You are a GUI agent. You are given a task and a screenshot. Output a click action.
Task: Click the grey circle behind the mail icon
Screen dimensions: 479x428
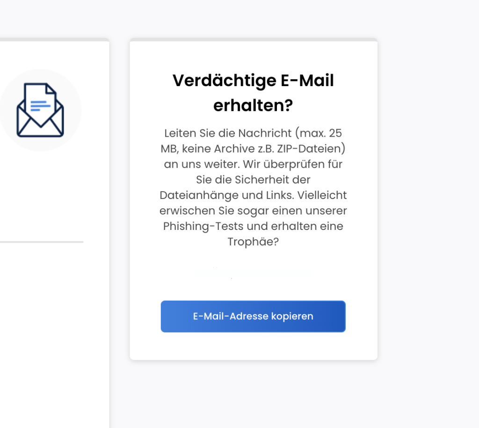tap(40, 110)
